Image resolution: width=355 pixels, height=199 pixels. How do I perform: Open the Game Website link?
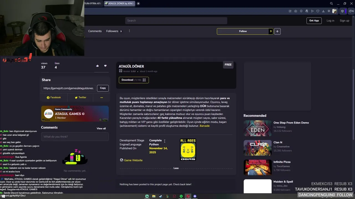(131, 160)
